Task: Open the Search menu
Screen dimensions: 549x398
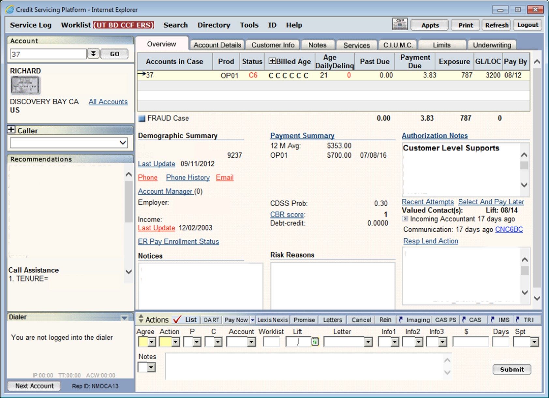Action: (x=175, y=25)
